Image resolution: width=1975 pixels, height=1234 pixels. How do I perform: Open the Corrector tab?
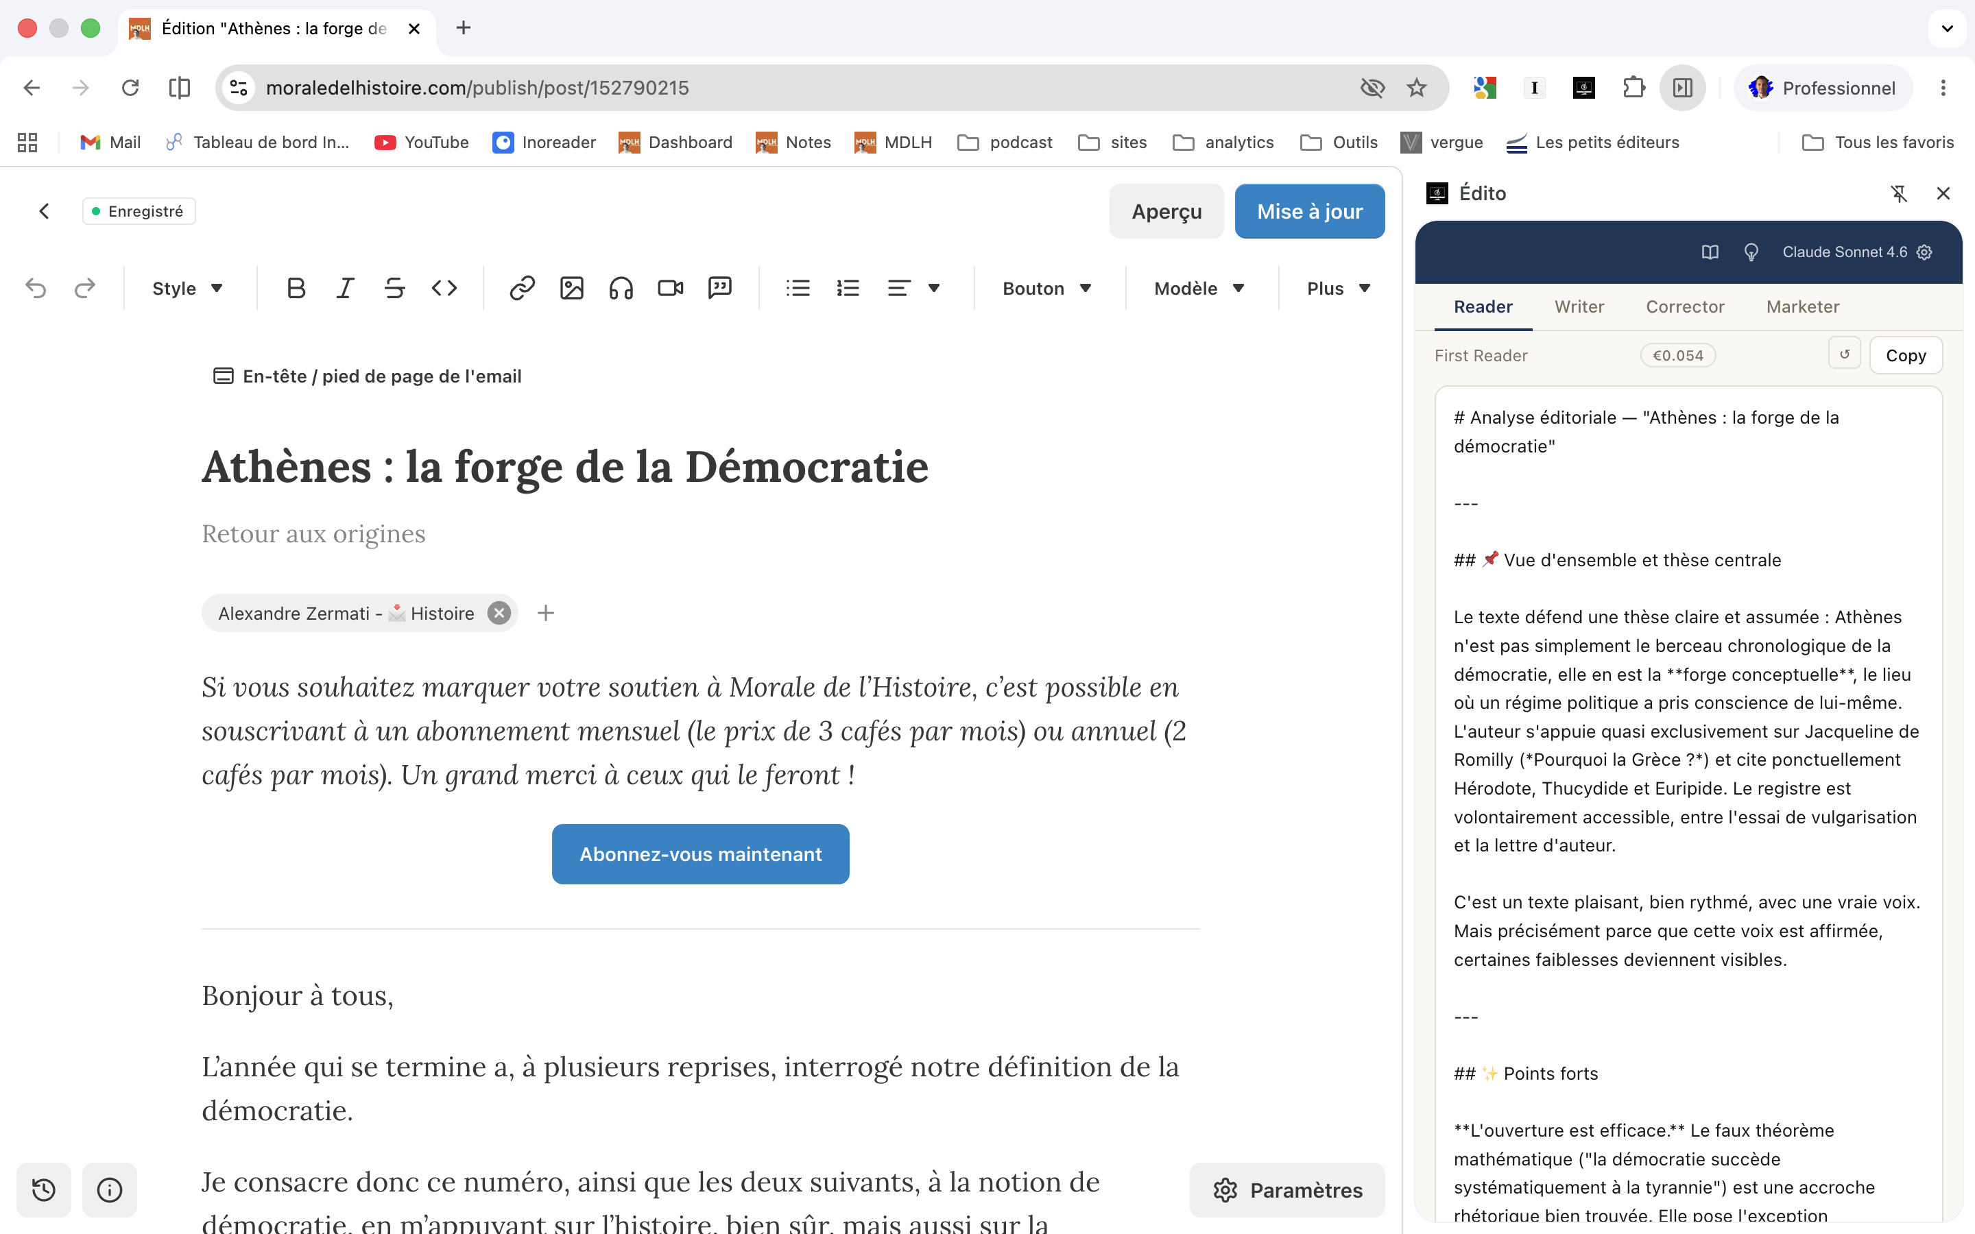(x=1684, y=307)
